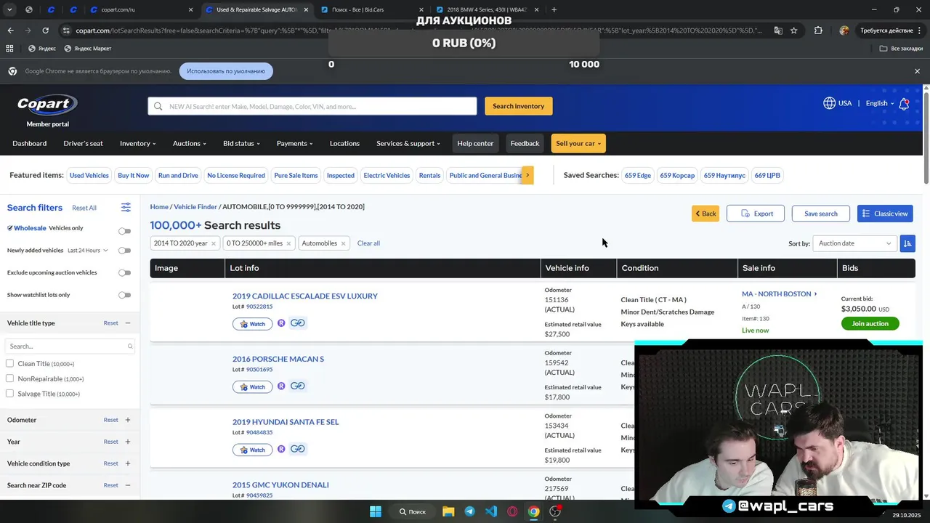
Task: Open the Sell your car dropdown
Action: coord(578,143)
